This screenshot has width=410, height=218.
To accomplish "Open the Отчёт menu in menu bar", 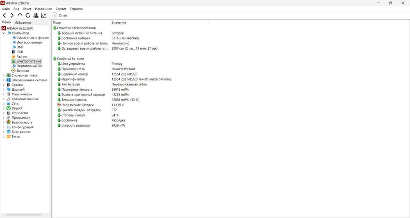I will tap(27, 9).
